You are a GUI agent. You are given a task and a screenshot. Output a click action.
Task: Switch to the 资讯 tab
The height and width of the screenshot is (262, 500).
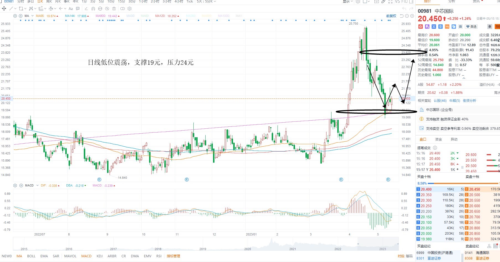476,1
